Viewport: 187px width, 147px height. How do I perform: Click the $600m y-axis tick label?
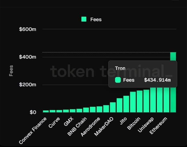pos(28,29)
